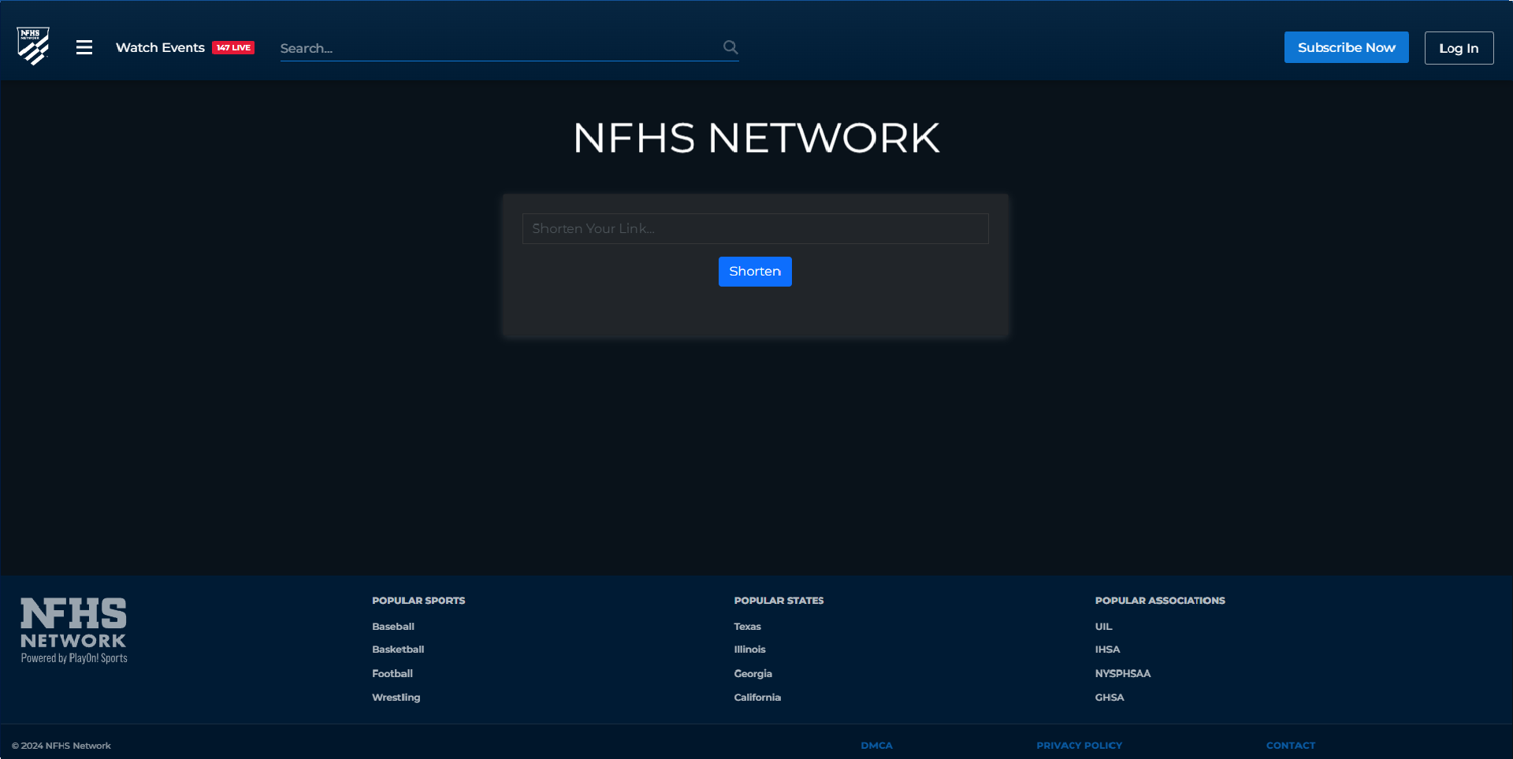Image resolution: width=1513 pixels, height=759 pixels.
Task: Click the NFHS shield logo in header
Action: [x=33, y=46]
